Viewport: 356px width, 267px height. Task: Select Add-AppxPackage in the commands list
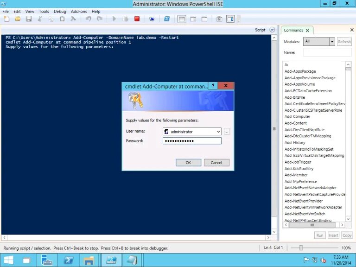tap(300, 71)
